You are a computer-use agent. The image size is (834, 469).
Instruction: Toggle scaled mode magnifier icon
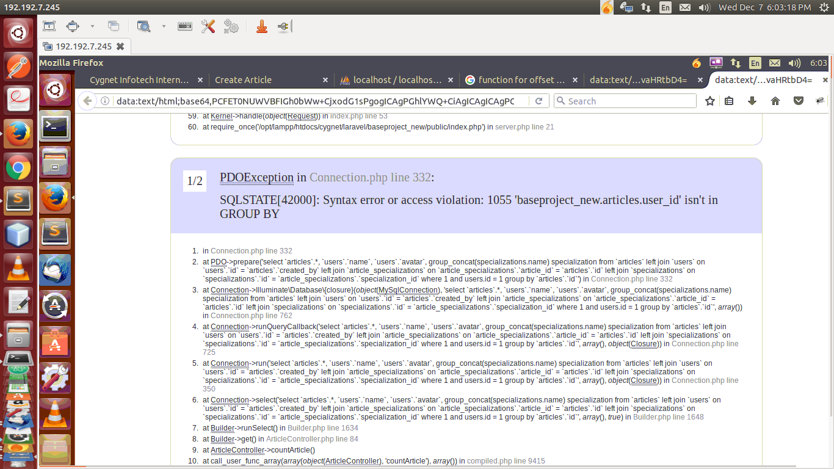[x=143, y=26]
